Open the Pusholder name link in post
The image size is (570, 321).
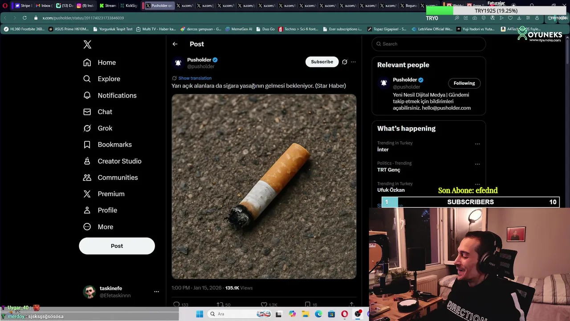[x=199, y=60]
